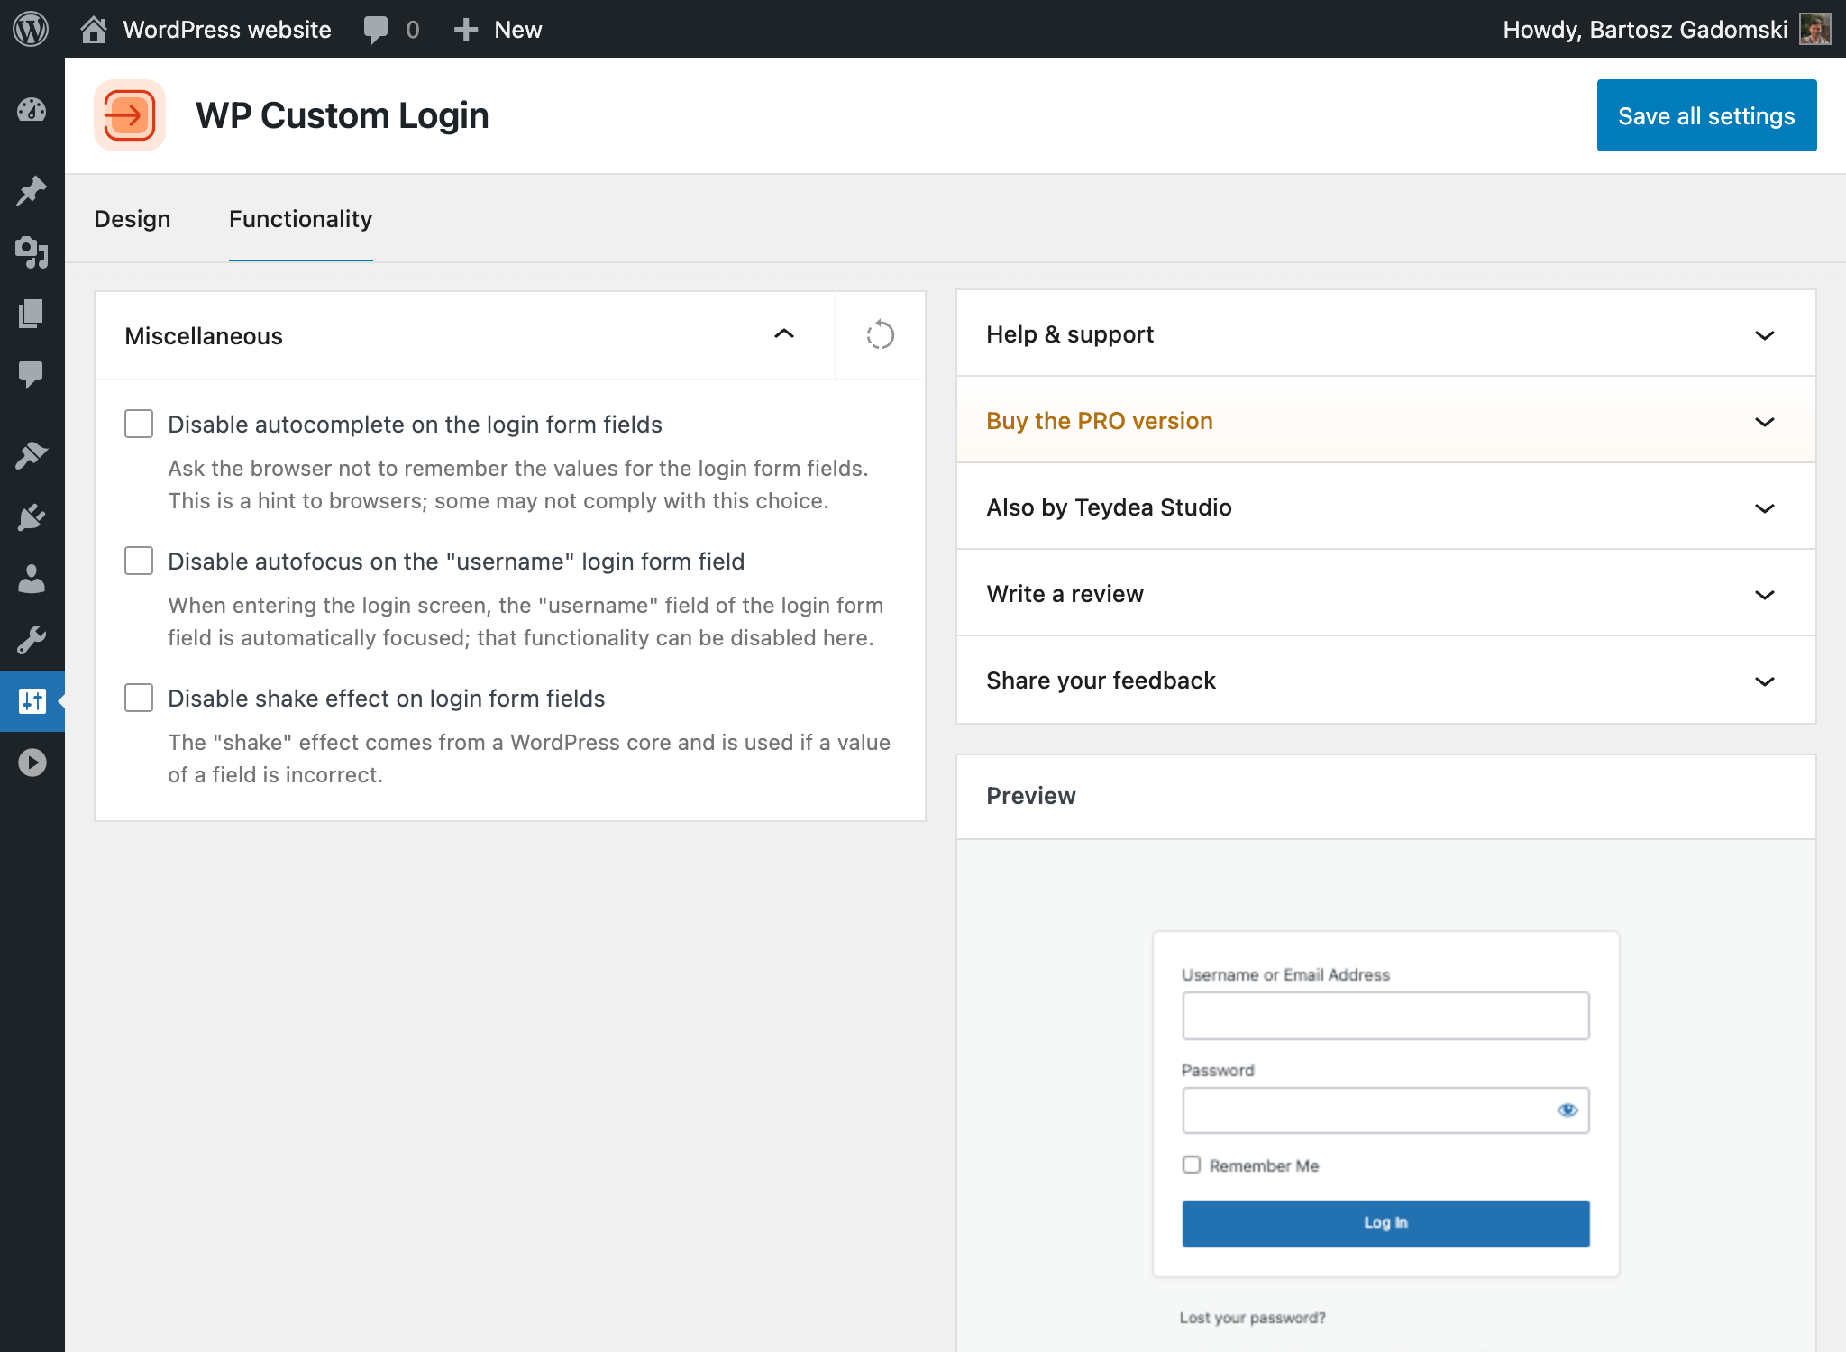The image size is (1846, 1352).
Task: Collapse the Miscellaneous settings section
Action: point(783,334)
